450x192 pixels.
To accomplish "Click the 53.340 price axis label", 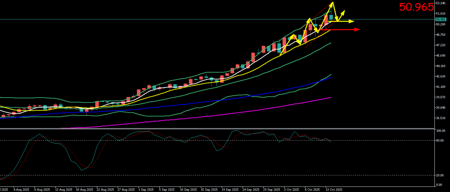I will (441, 3).
